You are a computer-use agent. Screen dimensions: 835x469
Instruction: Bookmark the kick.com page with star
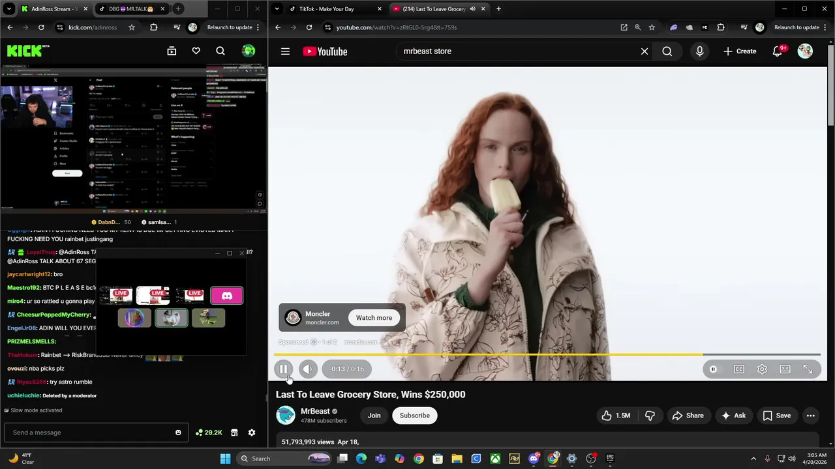pyautogui.click(x=131, y=27)
